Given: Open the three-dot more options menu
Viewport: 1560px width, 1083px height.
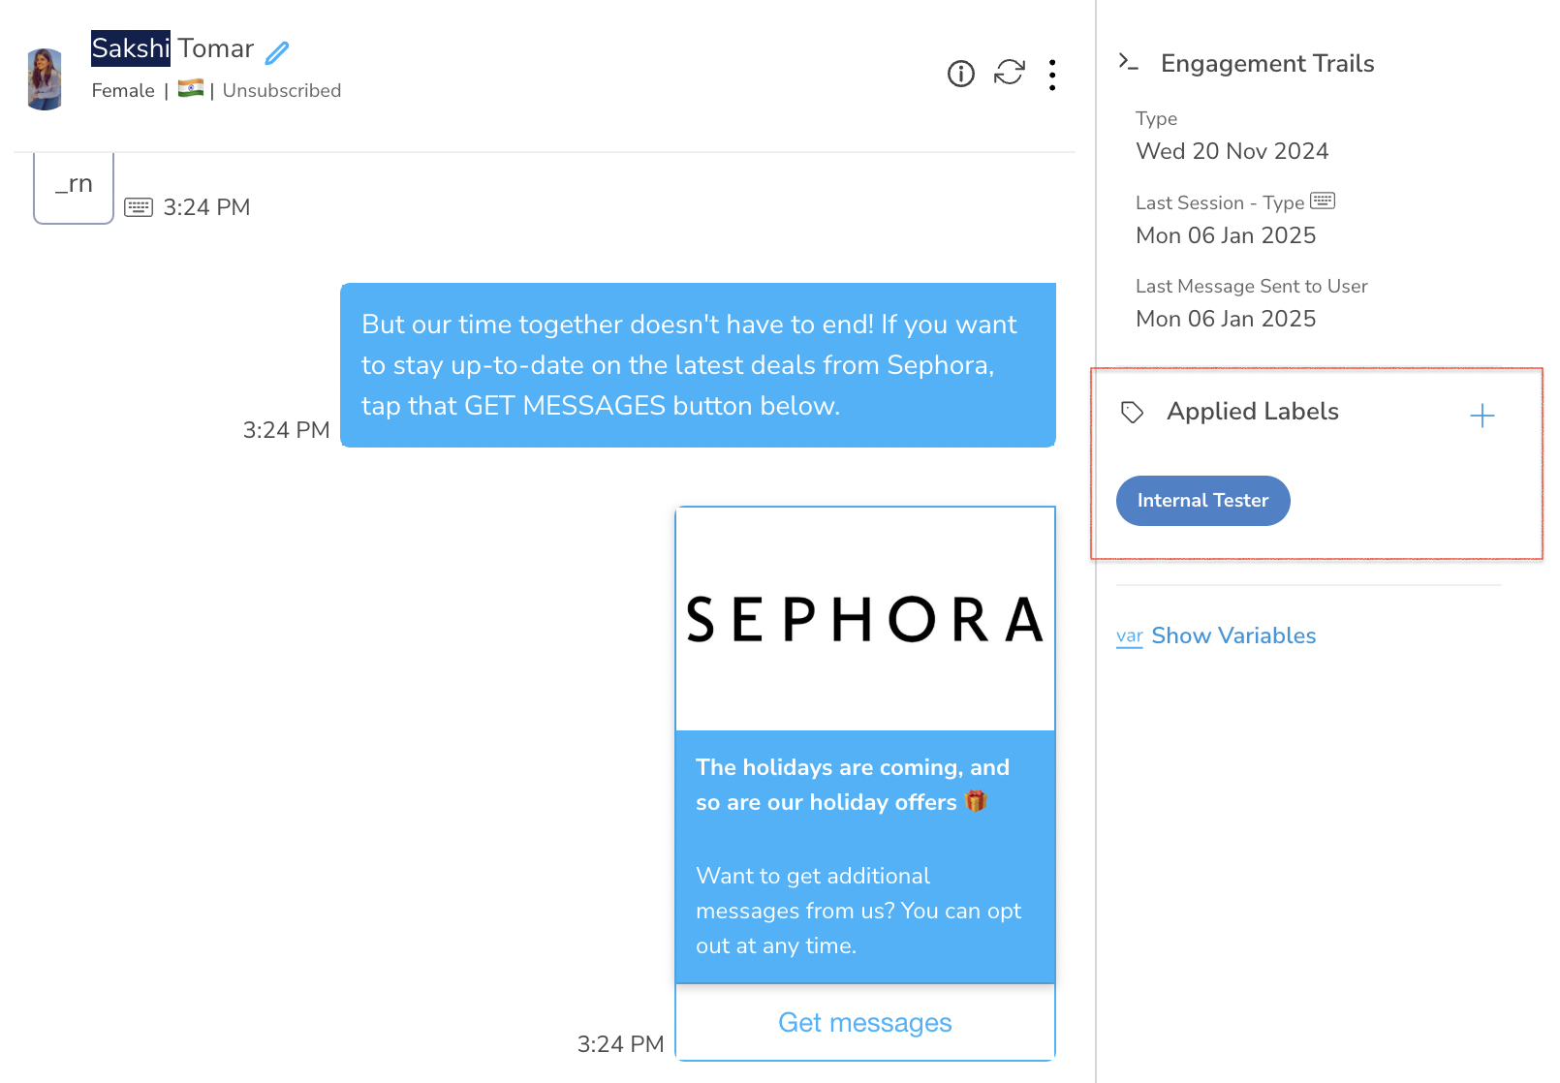Looking at the screenshot, I should point(1052,75).
